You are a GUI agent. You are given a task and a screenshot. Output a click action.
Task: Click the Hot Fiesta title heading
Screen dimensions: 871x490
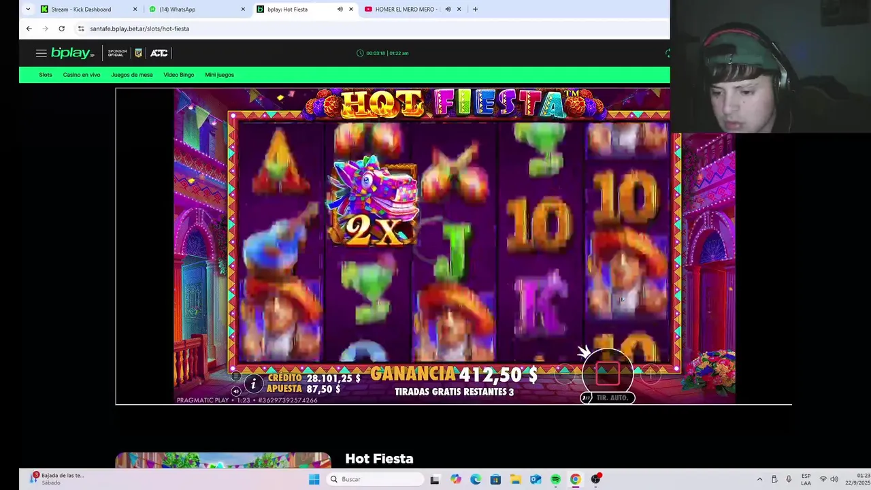[x=379, y=459]
